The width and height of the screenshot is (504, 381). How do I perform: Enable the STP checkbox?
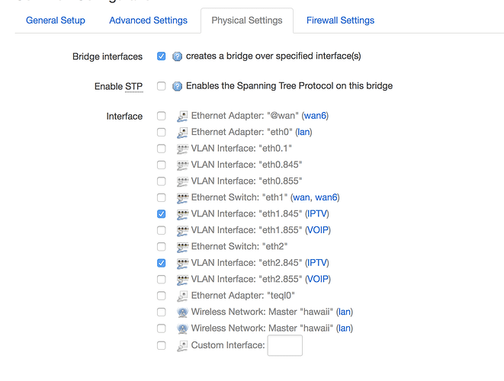pos(162,86)
